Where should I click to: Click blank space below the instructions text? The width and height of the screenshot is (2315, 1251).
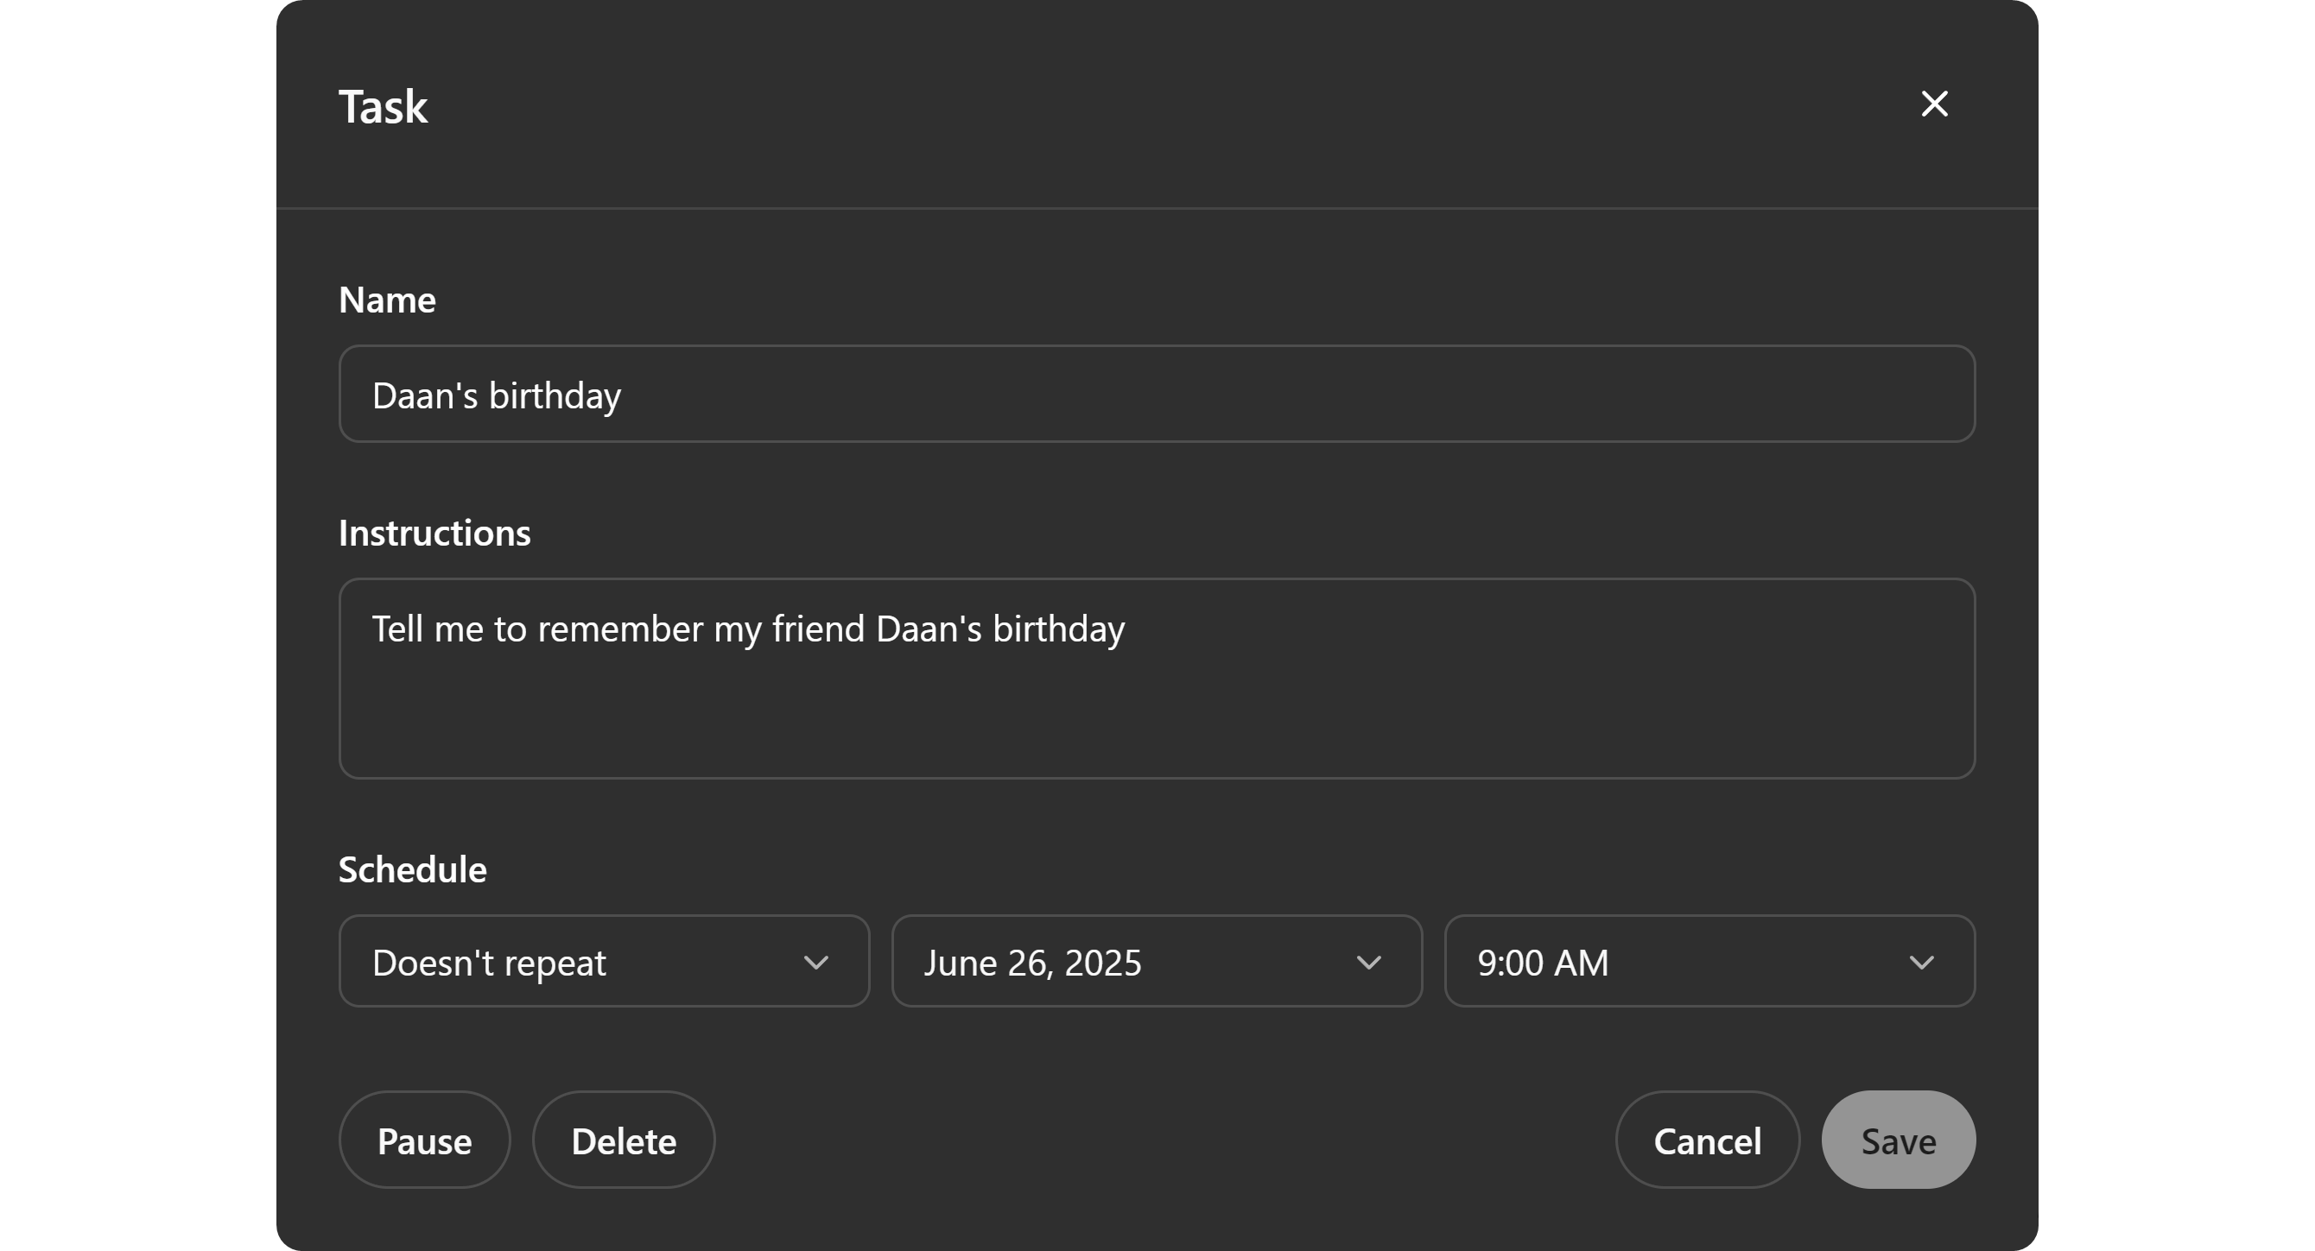coord(1156,718)
